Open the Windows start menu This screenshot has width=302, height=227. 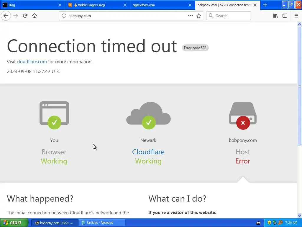coord(14,223)
